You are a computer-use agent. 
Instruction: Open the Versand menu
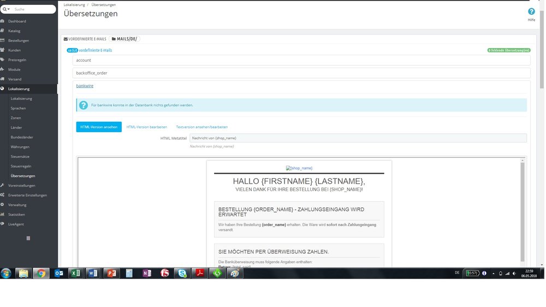pos(15,79)
